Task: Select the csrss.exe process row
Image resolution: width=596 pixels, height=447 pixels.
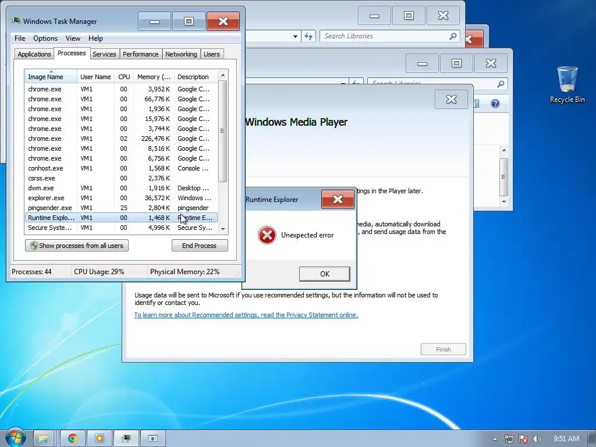Action: click(x=121, y=178)
